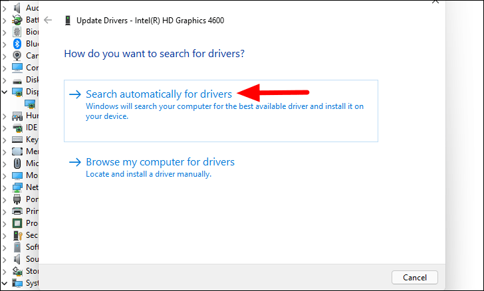This screenshot has width=484, height=291.
Task: Click the Keyboards icon in Device Manager
Action: coord(17,140)
